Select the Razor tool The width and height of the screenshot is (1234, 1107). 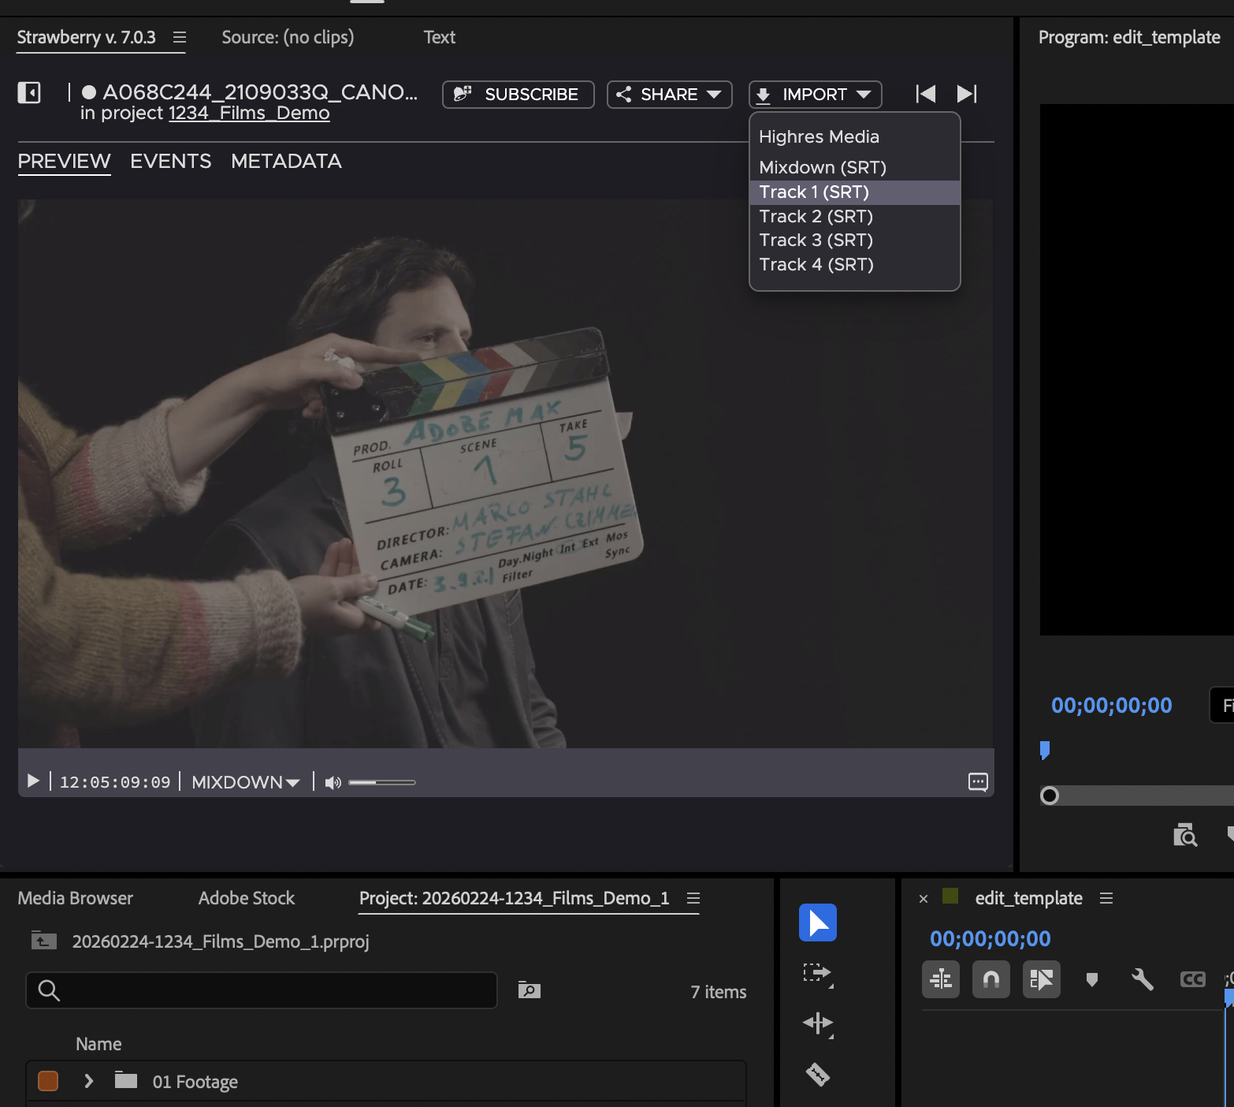tap(817, 1074)
